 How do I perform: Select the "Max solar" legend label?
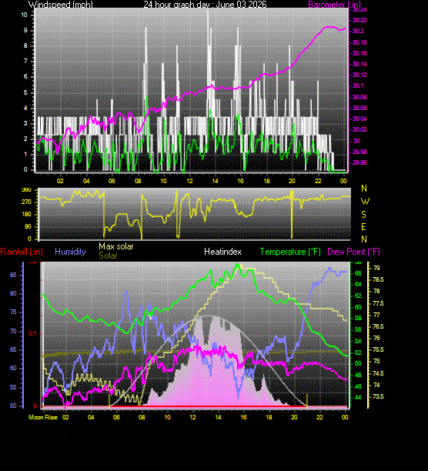click(116, 246)
